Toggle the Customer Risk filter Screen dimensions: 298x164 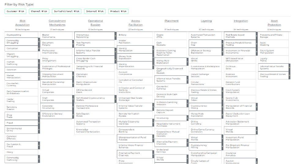tap(16, 11)
